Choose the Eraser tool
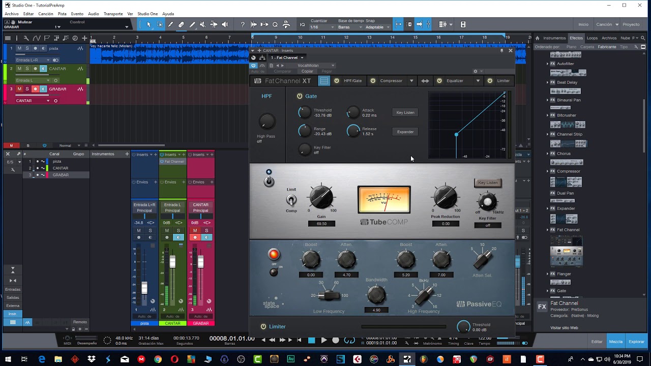The height and width of the screenshot is (366, 651). pyautogui.click(x=181, y=24)
